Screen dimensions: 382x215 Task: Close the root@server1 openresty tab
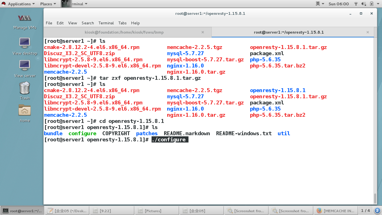[368, 32]
